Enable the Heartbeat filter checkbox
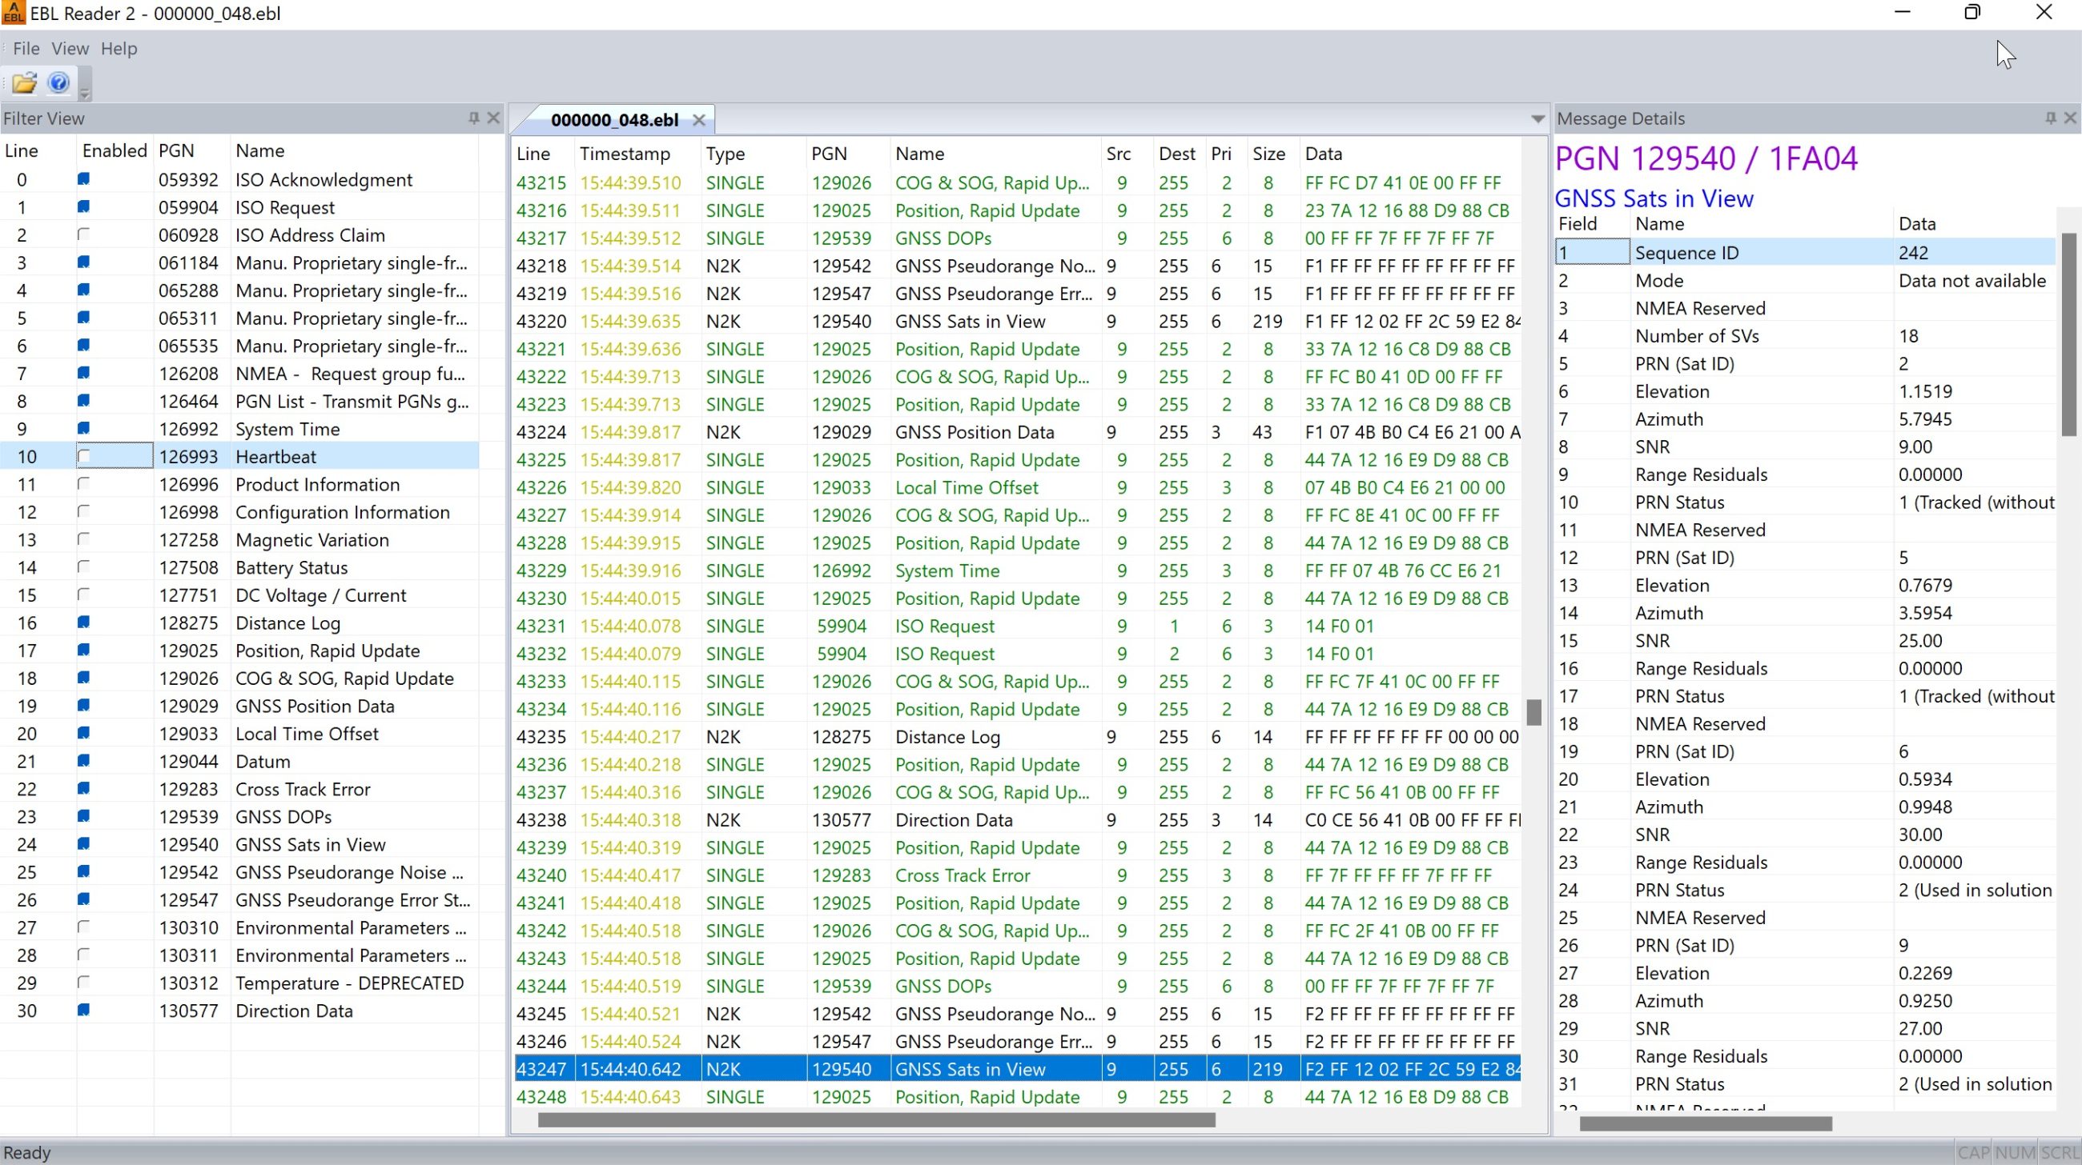This screenshot has height=1165, width=2082. point(83,456)
